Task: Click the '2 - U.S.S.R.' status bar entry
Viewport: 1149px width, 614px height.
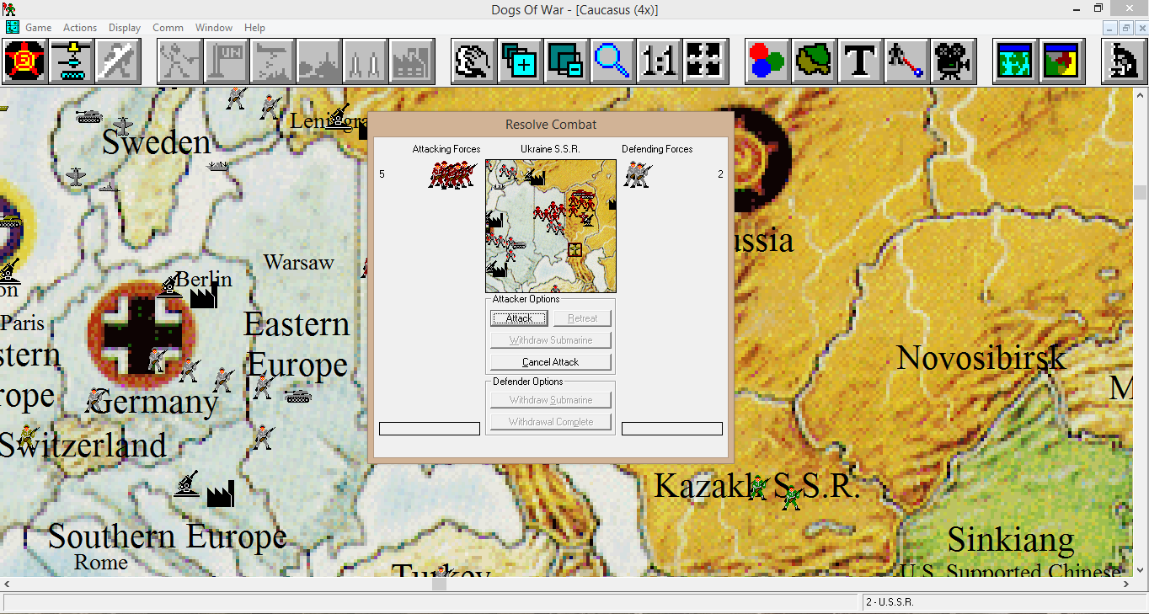Action: tap(890, 602)
